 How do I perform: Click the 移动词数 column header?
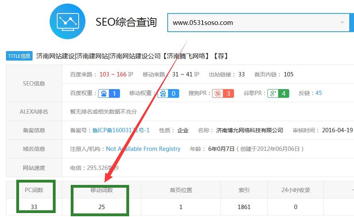tap(102, 190)
